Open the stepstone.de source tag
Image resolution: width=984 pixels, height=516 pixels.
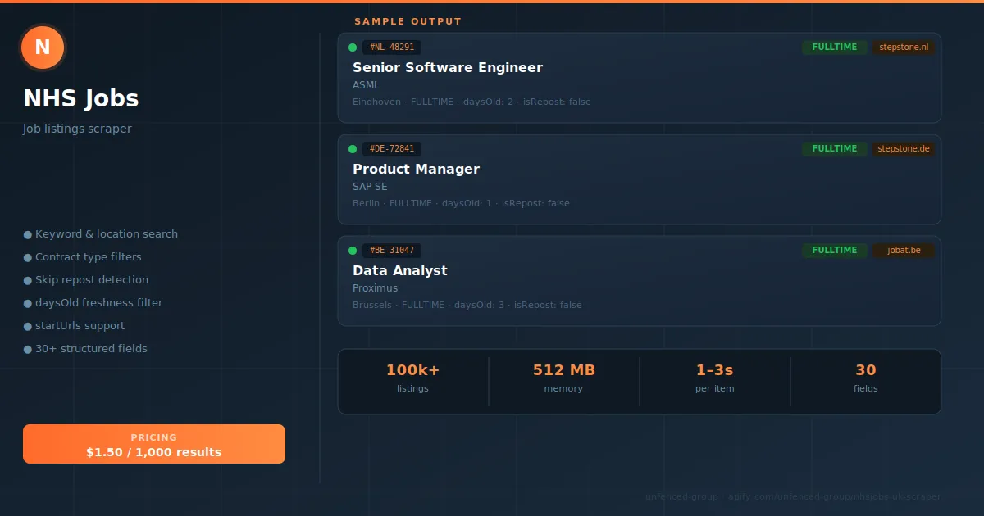coord(904,149)
